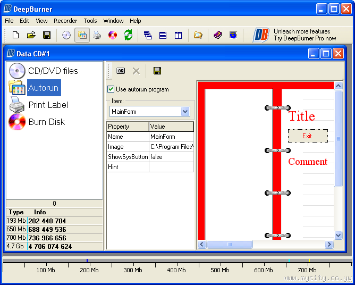Click the preview scroll left arrow
The height and width of the screenshot is (285, 355).
pos(202,244)
